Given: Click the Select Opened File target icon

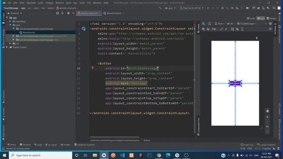Looking at the screenshot, I should pyautogui.click(x=57, y=13).
